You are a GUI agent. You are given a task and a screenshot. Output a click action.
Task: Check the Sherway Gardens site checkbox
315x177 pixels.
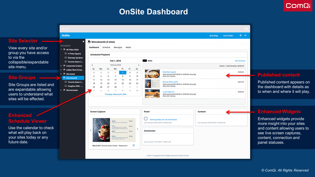(x=66, y=58)
